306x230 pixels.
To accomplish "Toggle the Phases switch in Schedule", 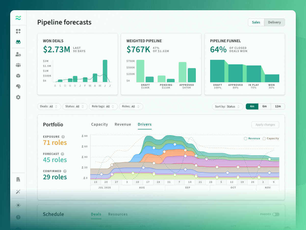I will (x=276, y=214).
